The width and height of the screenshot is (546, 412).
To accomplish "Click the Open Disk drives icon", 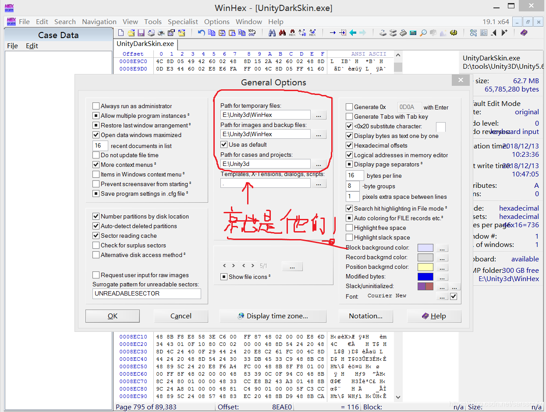I will click(x=393, y=33).
